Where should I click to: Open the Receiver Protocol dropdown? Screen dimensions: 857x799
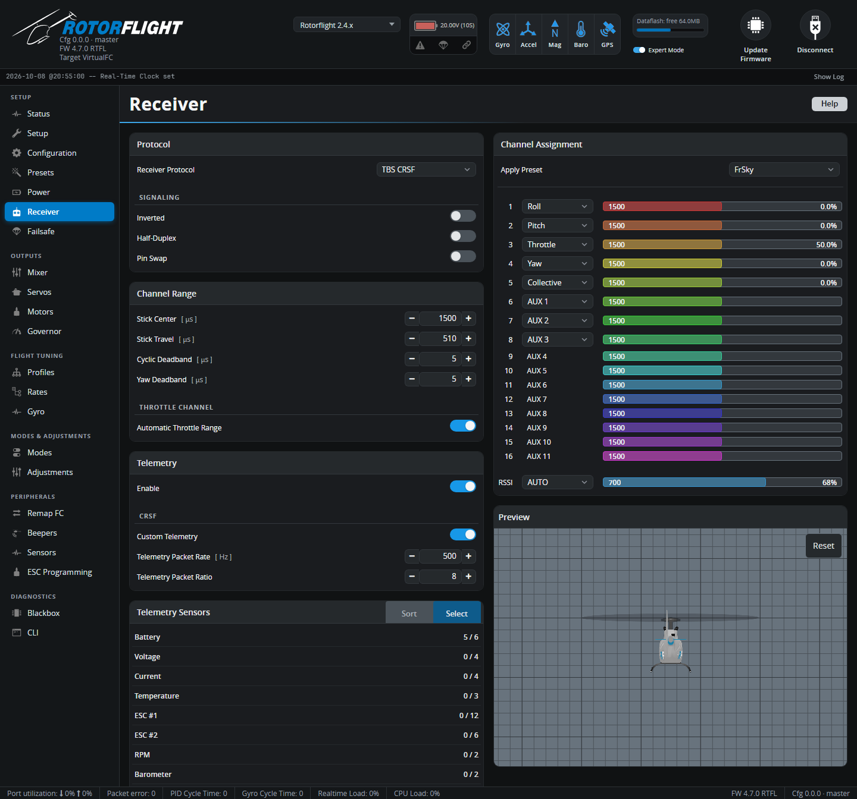pyautogui.click(x=426, y=169)
